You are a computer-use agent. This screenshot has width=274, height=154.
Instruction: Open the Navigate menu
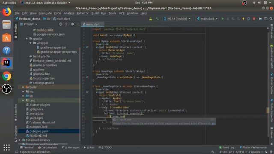click(x=45, y=13)
